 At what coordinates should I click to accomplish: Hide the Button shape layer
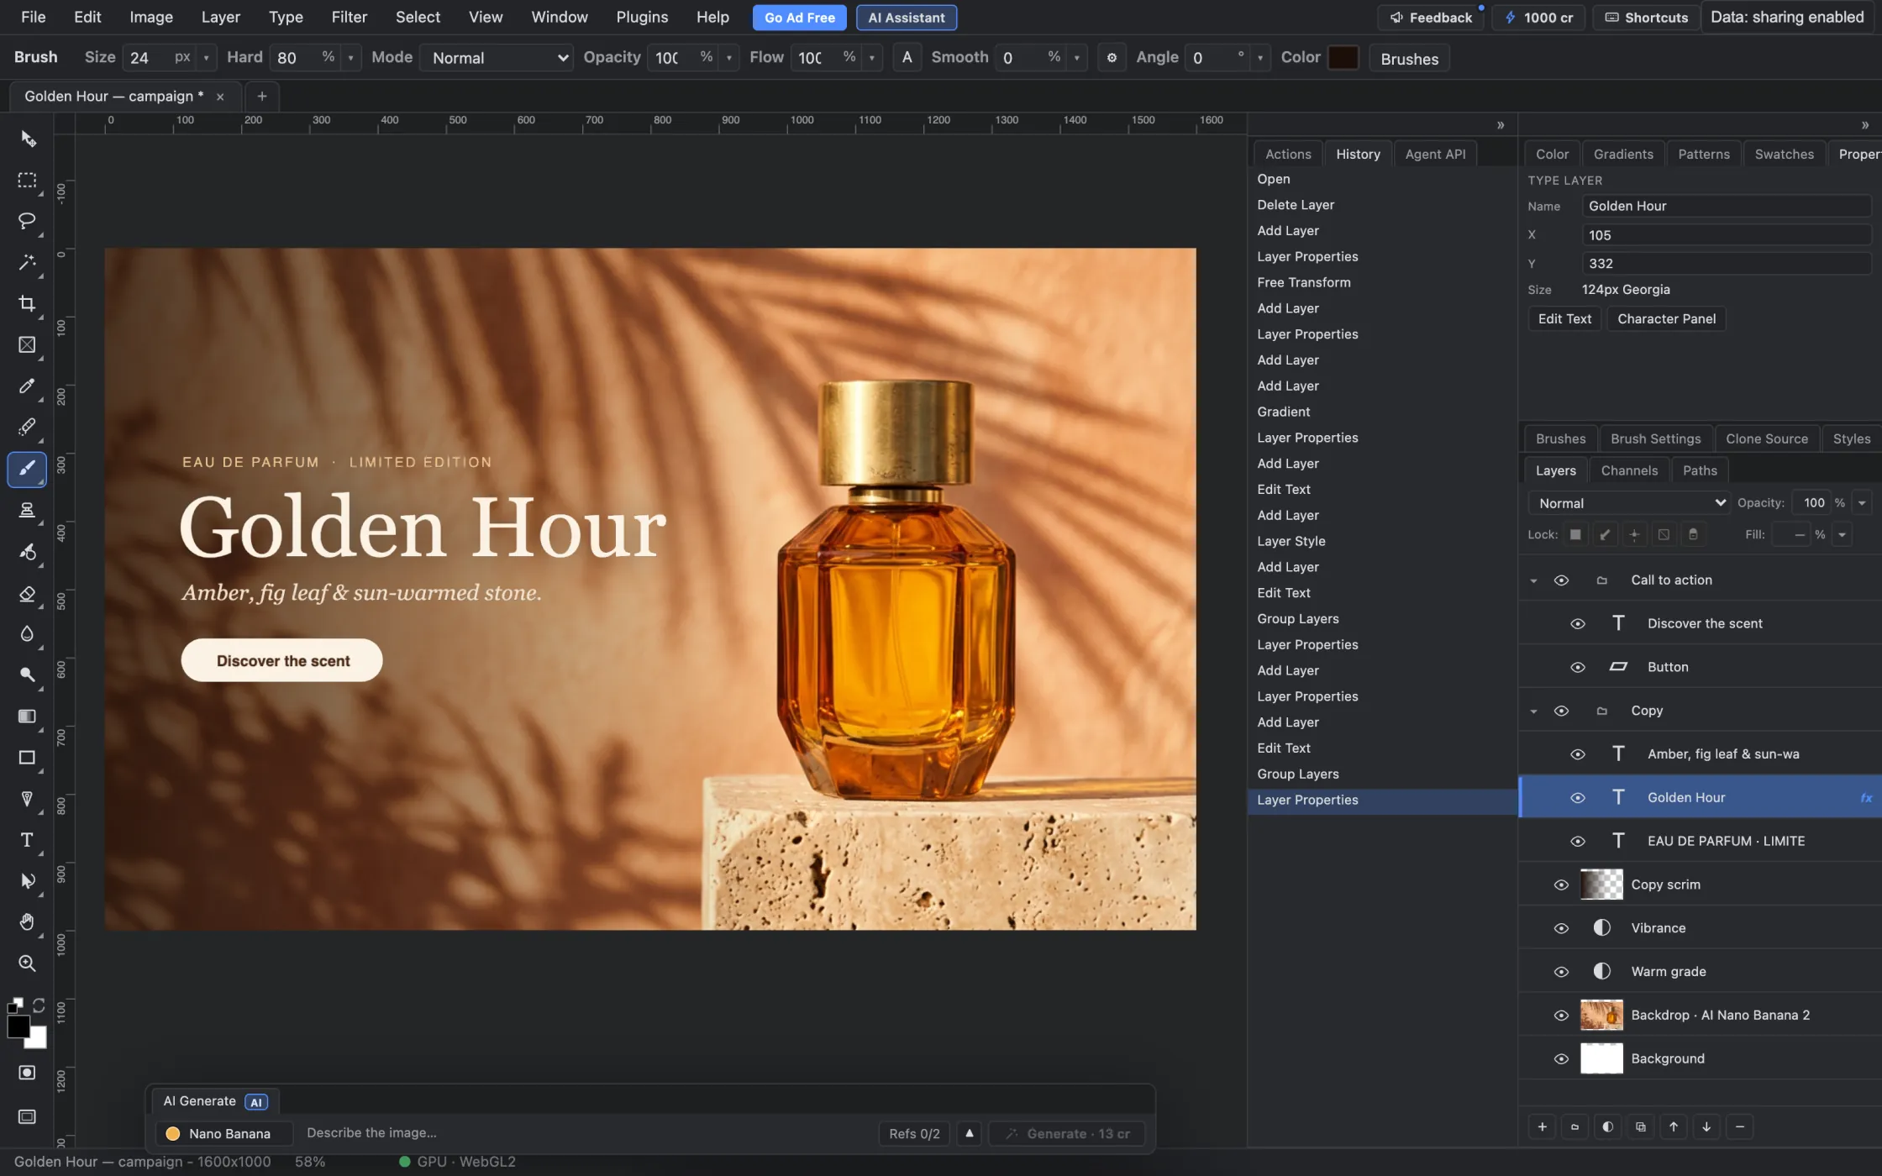pos(1577,667)
